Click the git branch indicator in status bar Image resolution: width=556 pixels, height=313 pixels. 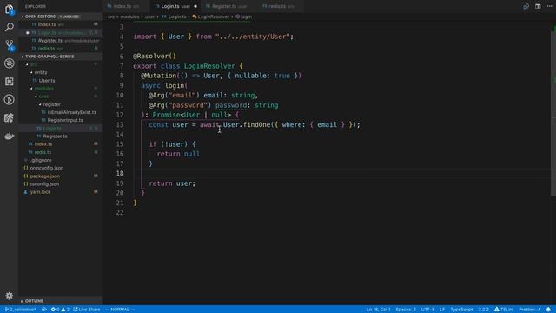[x=21, y=310]
